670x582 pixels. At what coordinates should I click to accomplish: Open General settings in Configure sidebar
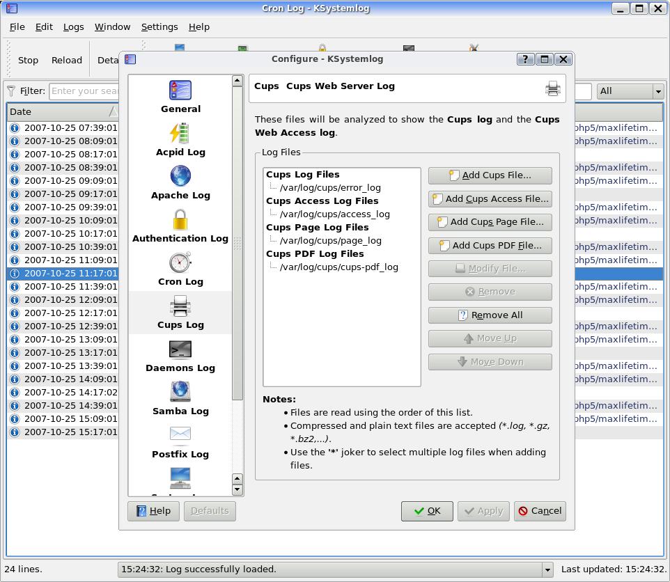(x=180, y=97)
